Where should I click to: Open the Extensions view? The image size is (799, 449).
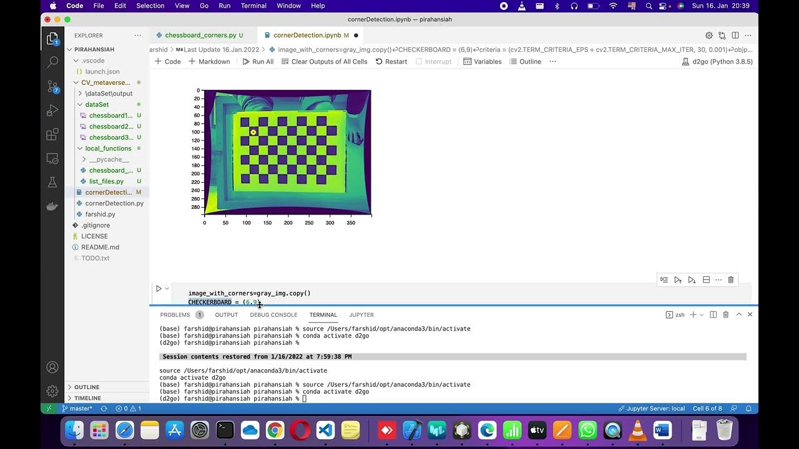coord(52,135)
